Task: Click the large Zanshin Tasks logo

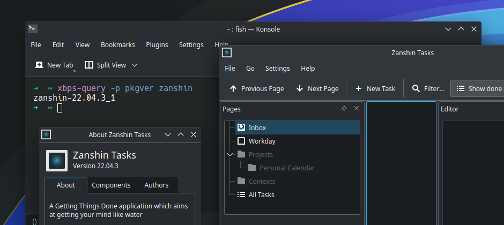Action: point(57,161)
